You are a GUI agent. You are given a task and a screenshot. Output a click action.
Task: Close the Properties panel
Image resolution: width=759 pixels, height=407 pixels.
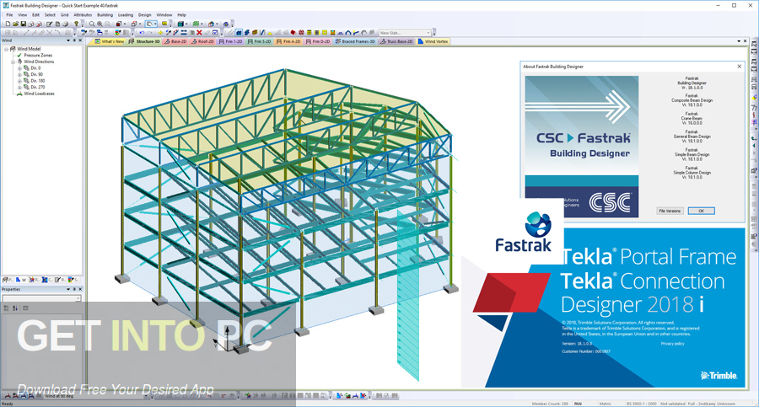point(80,289)
